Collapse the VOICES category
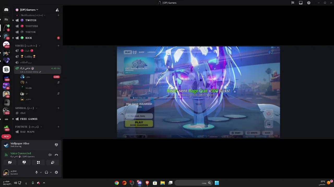The height and width of the screenshot is (187, 334). click(x=28, y=46)
